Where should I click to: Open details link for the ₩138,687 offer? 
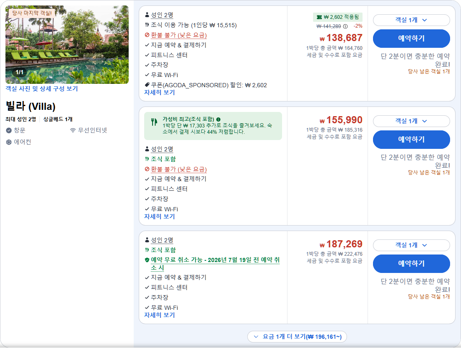(160, 92)
